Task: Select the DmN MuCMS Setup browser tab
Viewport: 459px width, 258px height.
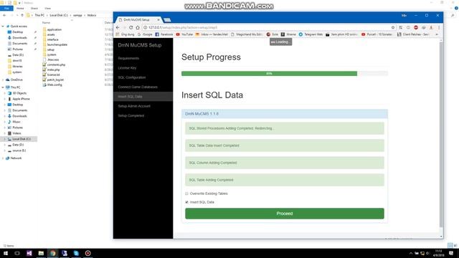Action: tap(138, 19)
